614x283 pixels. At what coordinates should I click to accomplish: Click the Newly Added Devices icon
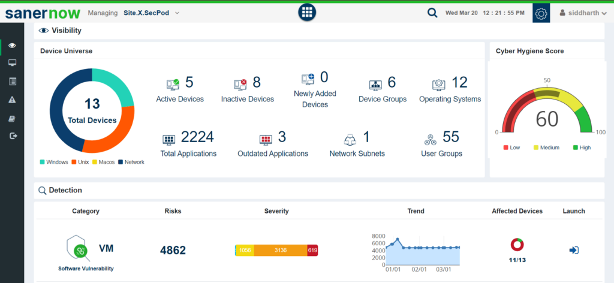(x=308, y=79)
